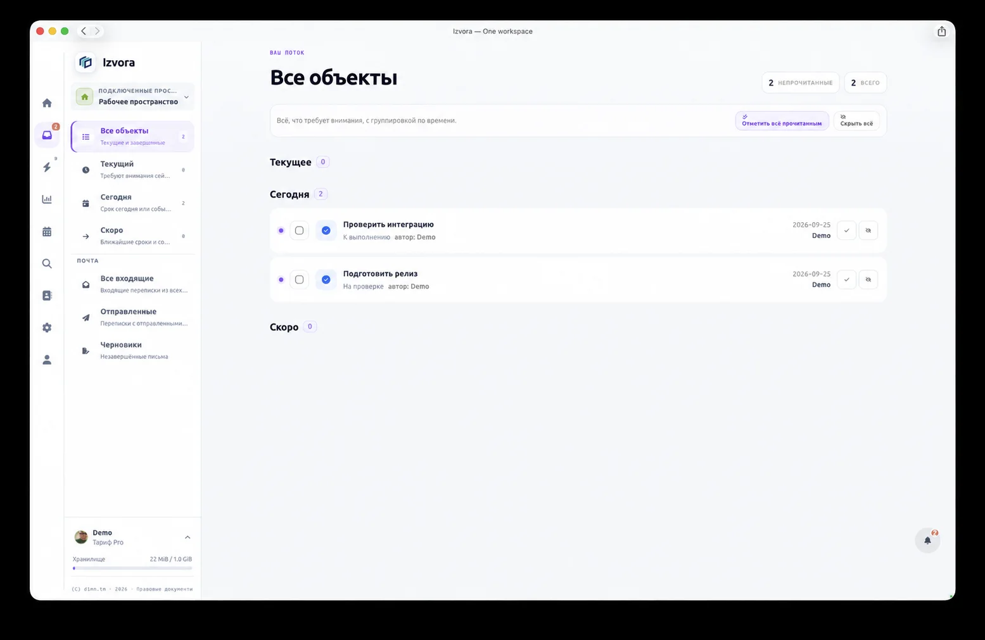Click 'Отметить всё прочитанным' button
This screenshot has width=985, height=640.
782,120
